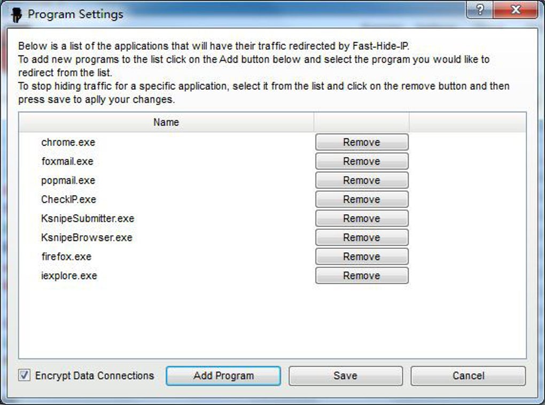Click the Add Program button
This screenshot has height=405, width=545.
(223, 376)
